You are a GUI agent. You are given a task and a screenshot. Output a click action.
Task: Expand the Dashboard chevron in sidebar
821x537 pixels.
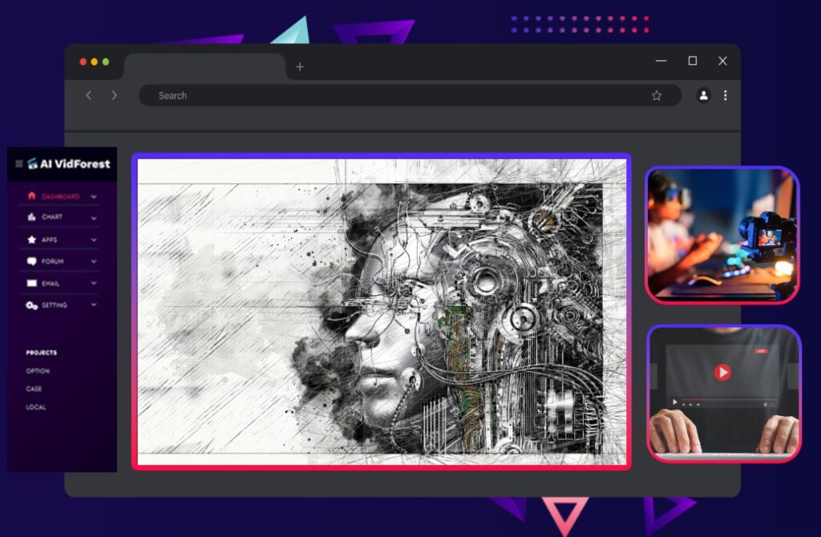coord(94,196)
